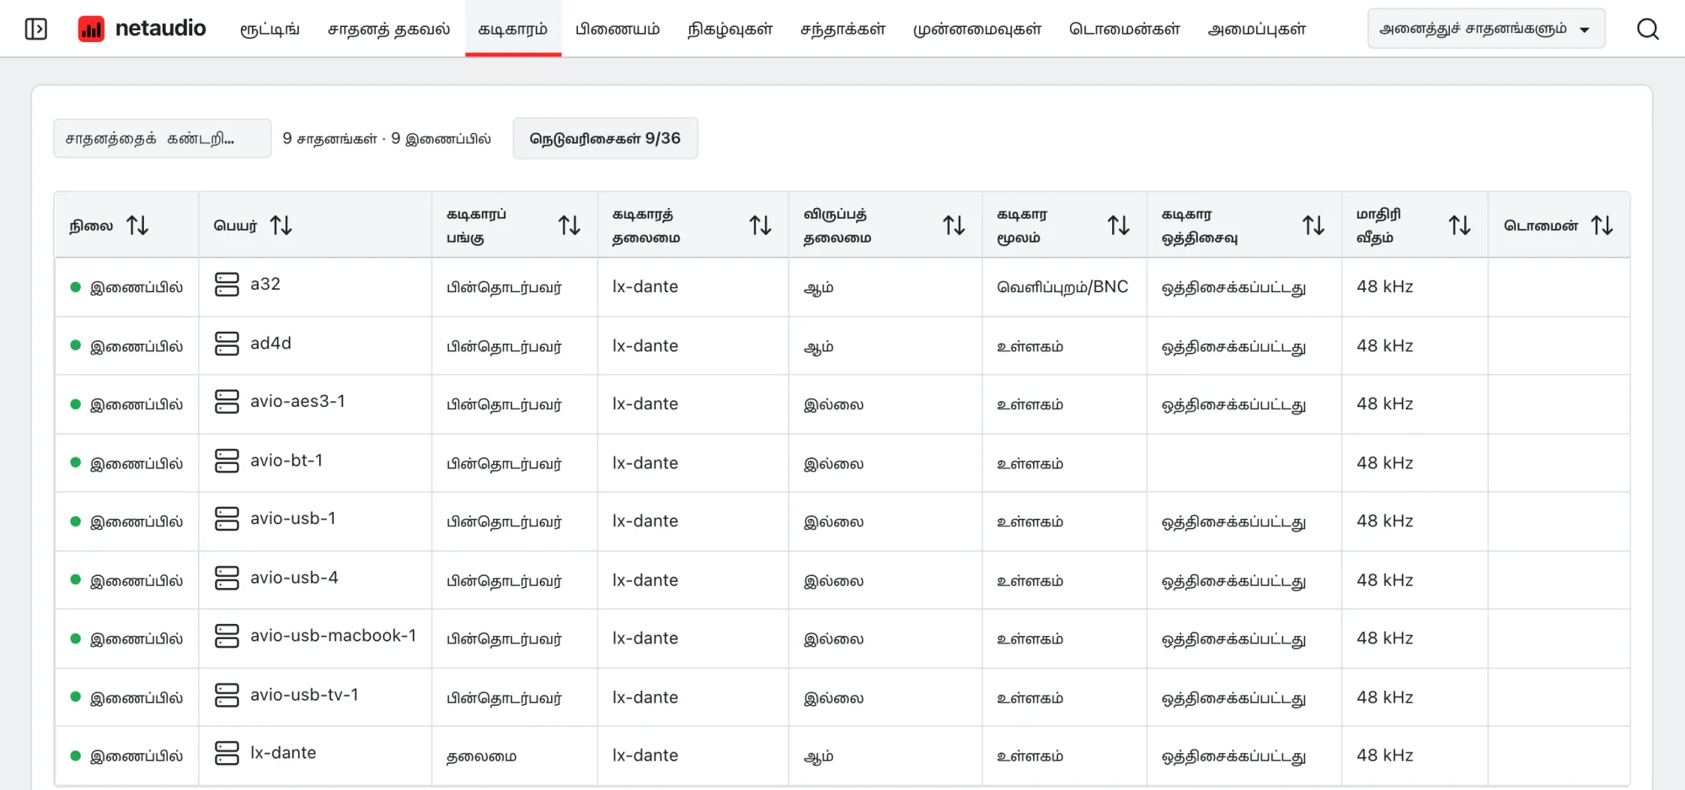Sort by the நிலை column arrows
1685x790 pixels.
point(137,225)
